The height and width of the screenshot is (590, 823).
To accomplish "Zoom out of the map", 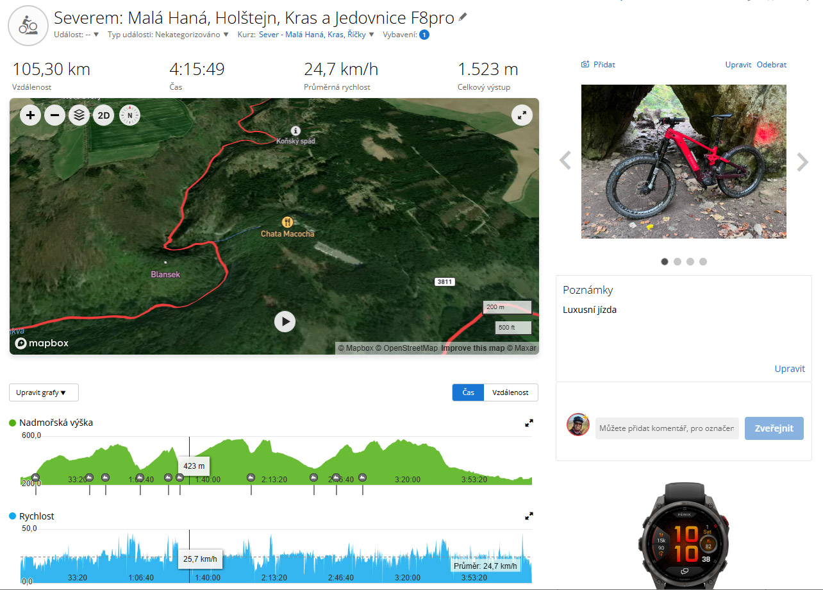I will coord(55,115).
